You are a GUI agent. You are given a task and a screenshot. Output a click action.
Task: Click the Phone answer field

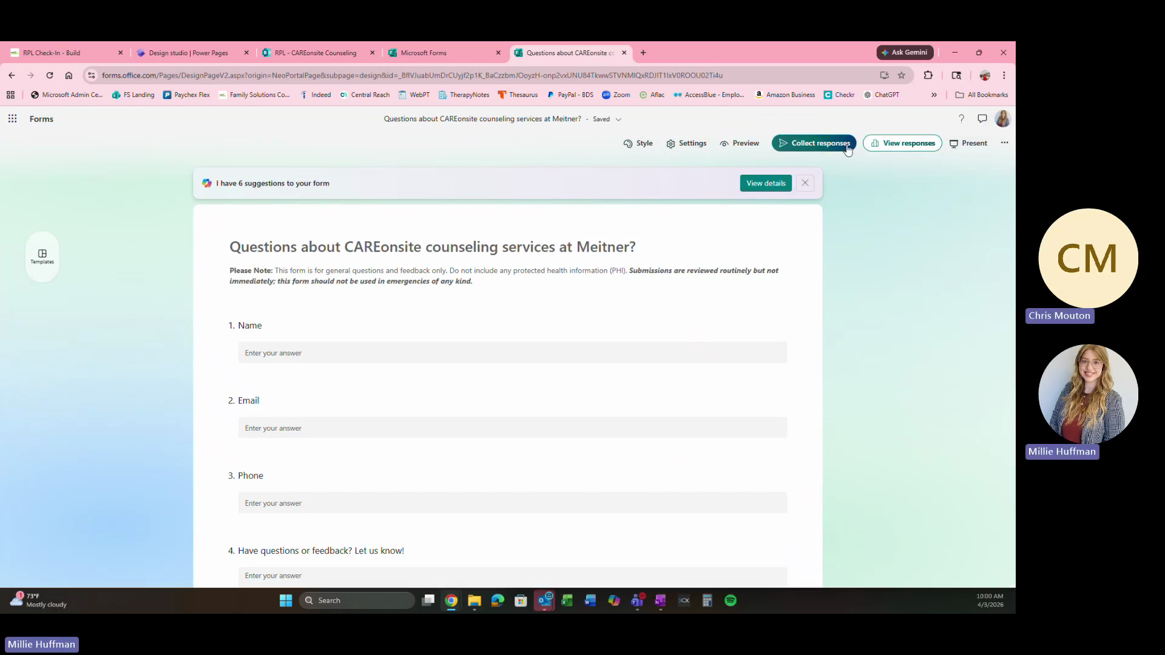[x=513, y=503]
